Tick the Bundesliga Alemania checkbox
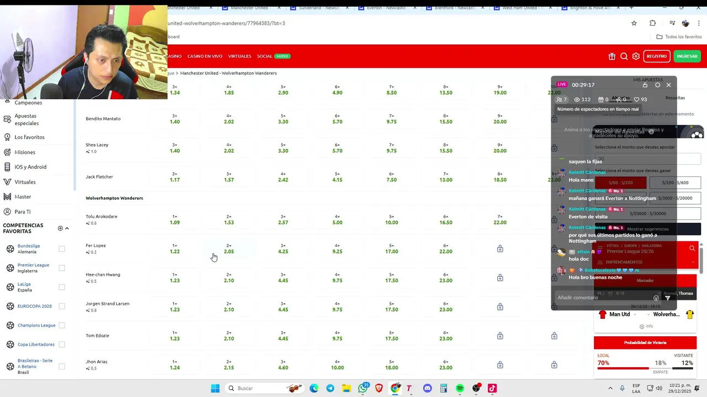 (x=62, y=249)
